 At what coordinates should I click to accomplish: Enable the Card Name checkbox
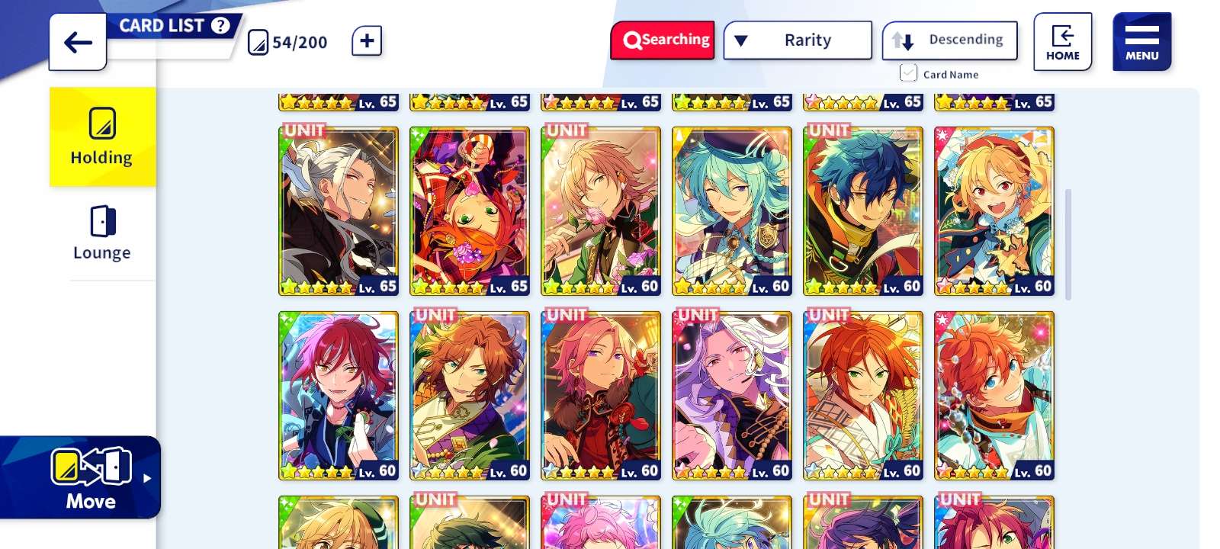[x=908, y=73]
